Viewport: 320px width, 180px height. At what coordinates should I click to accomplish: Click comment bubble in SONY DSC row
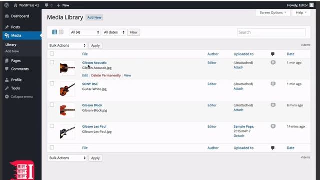273,84
